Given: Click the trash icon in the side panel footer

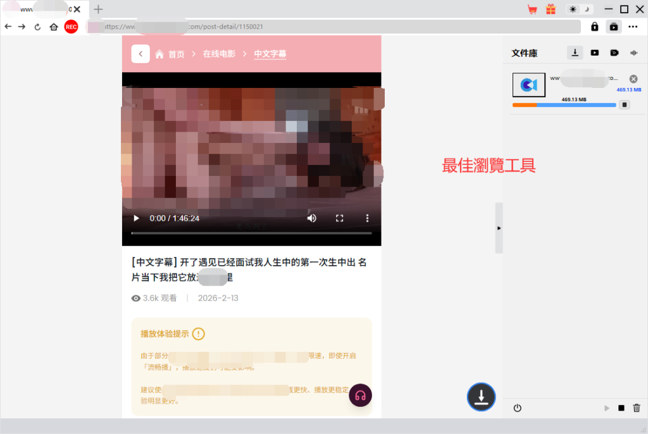Looking at the screenshot, I should (x=637, y=408).
